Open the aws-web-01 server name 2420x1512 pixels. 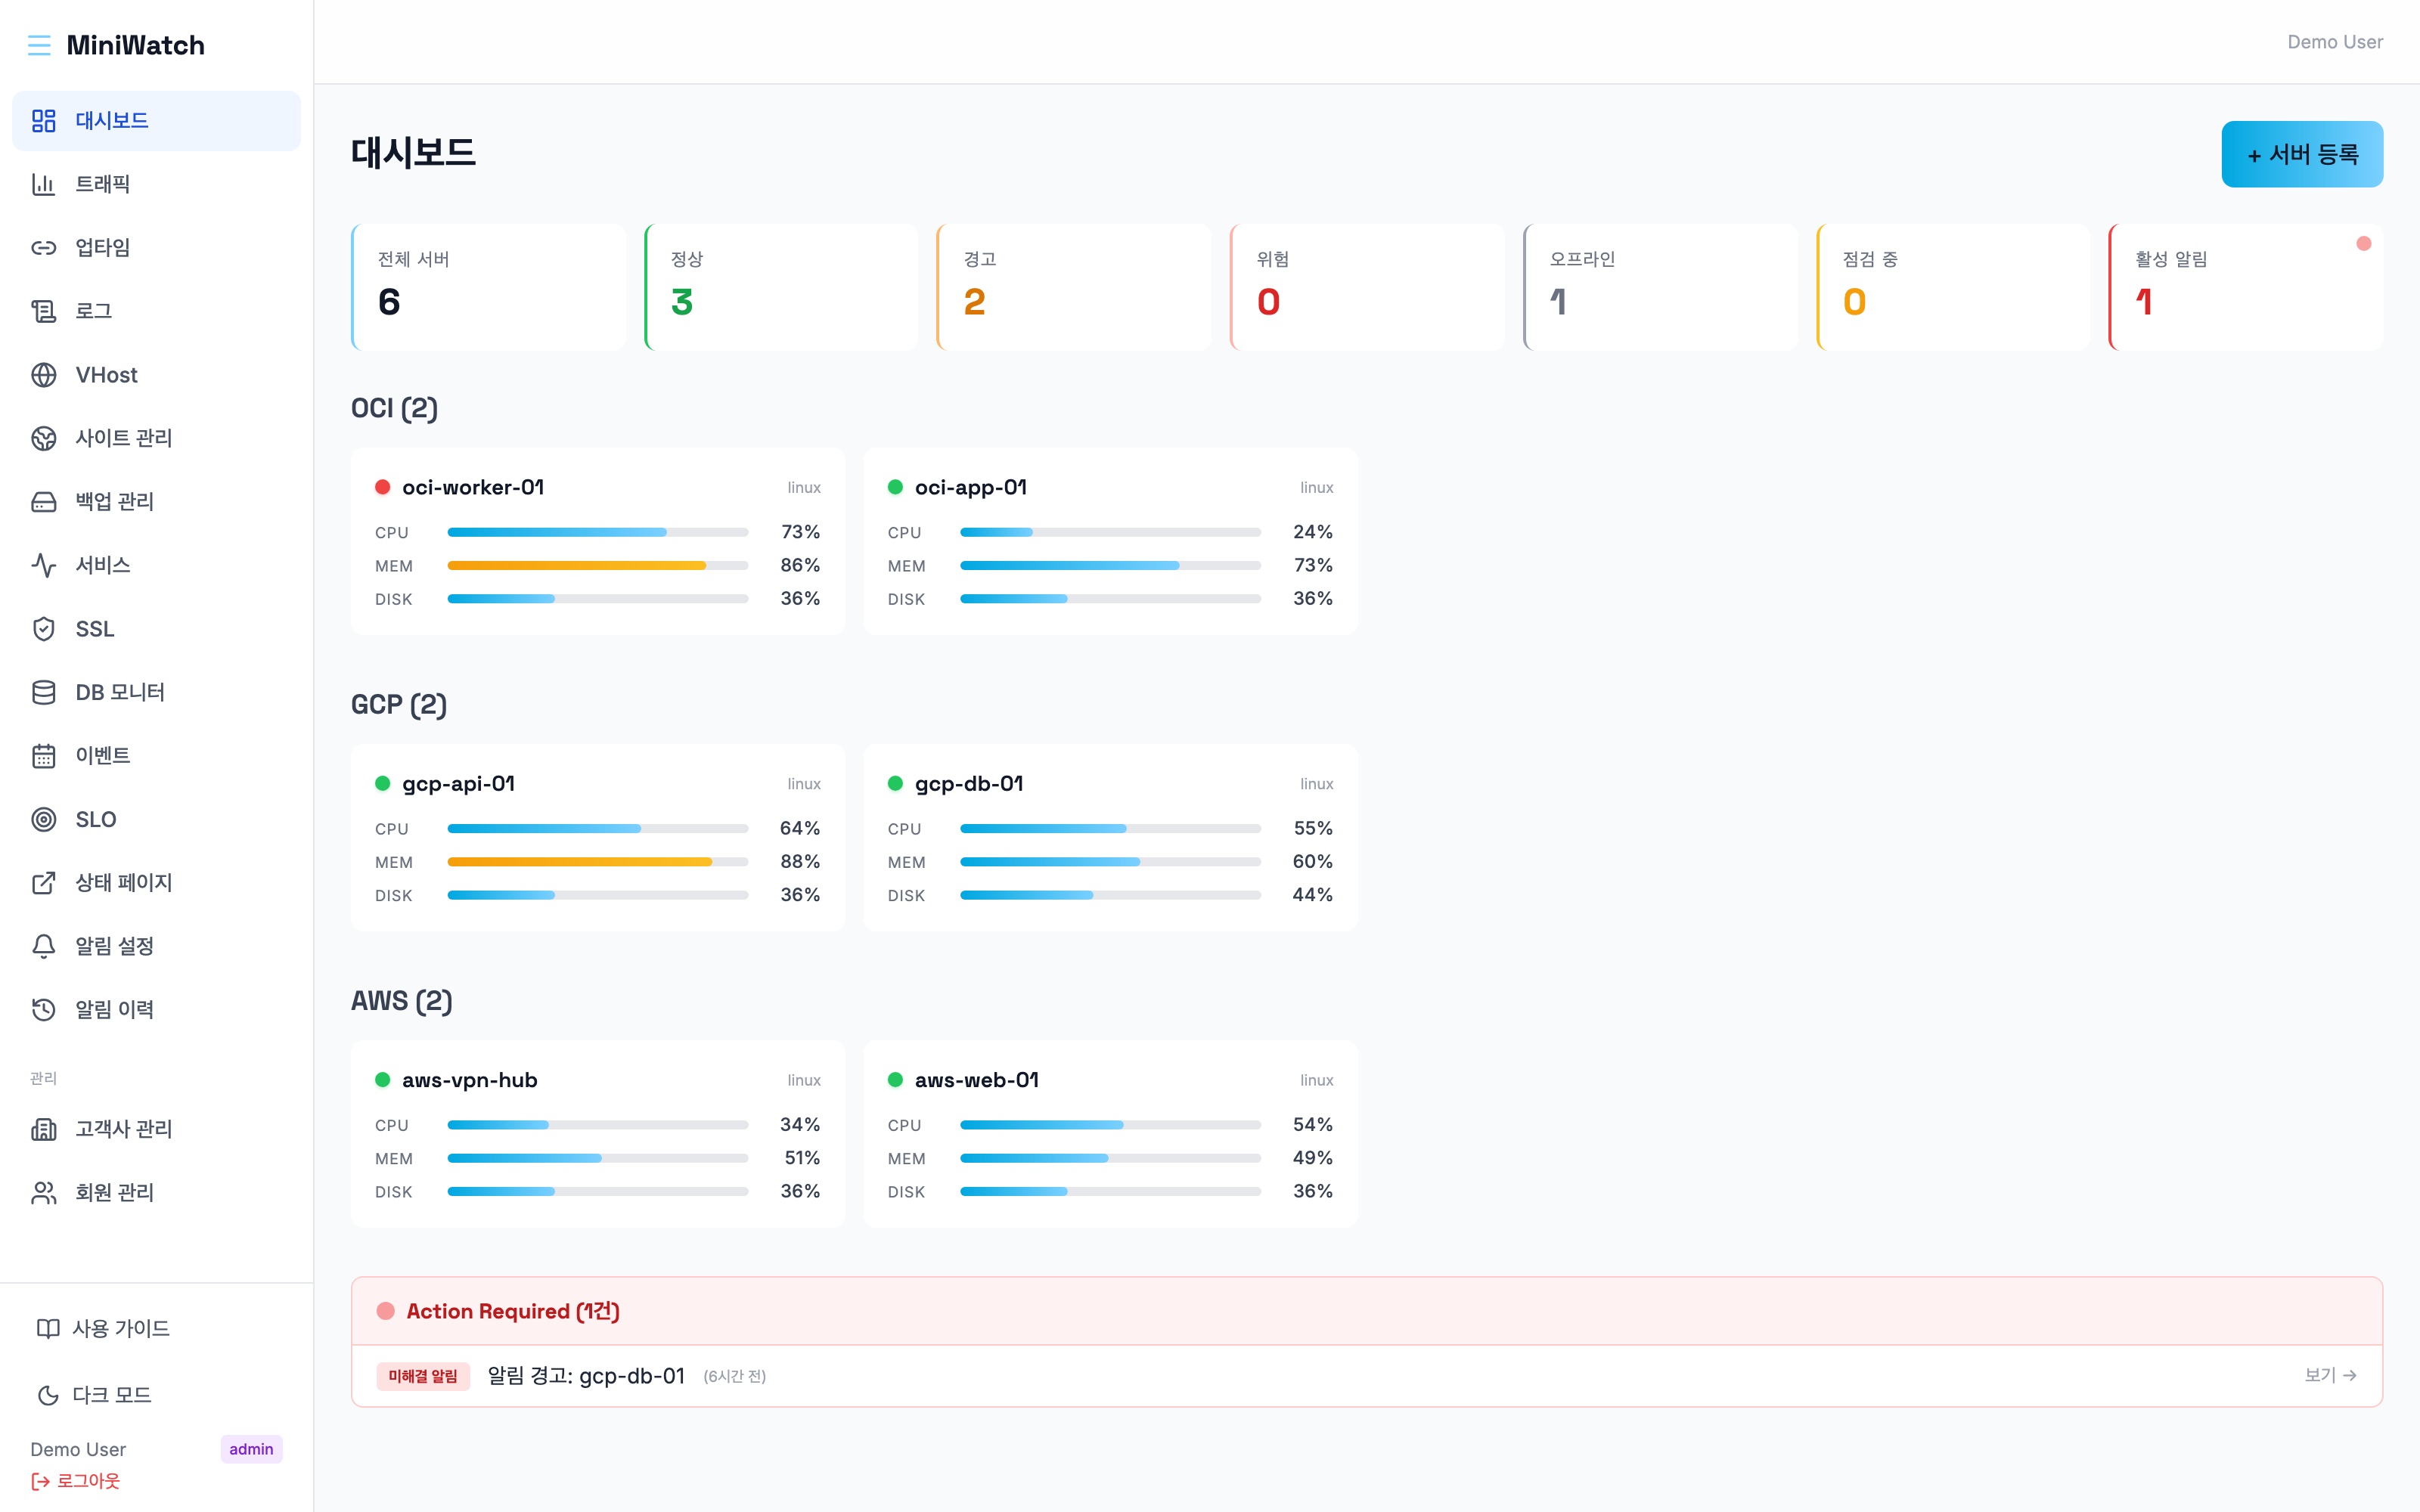point(977,1080)
